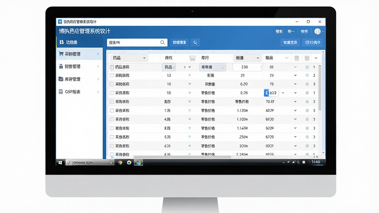Expand the 采购管理 sidebar arrow
Screen dimensions: 379x213
98,54
